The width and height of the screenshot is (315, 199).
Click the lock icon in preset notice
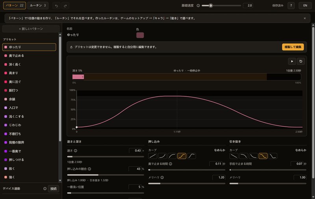click(x=71, y=47)
